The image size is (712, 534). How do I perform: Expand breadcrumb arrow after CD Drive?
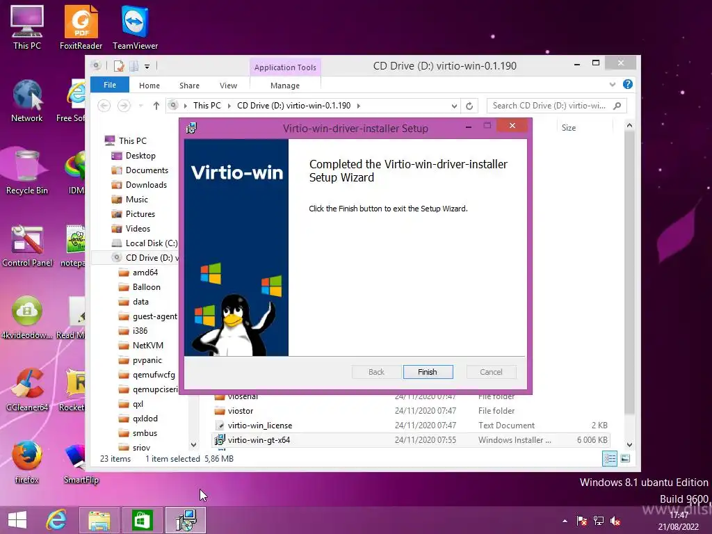click(x=359, y=106)
